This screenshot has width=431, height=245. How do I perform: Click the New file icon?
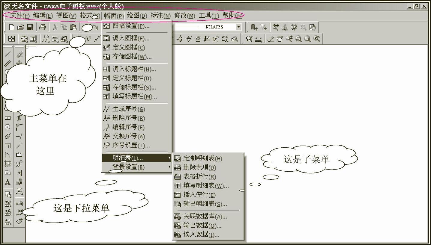(x=12, y=27)
